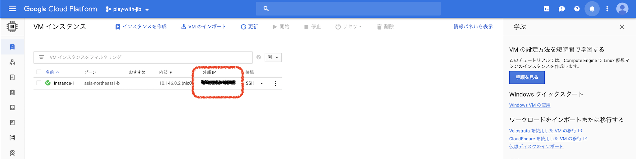
Task: Open the notifications bell
Action: pos(592,9)
